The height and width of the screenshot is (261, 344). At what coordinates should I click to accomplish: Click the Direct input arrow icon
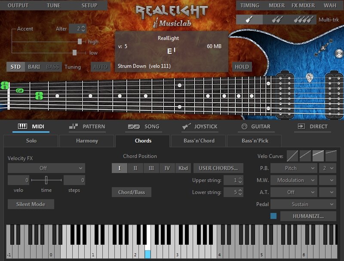tap(301, 126)
